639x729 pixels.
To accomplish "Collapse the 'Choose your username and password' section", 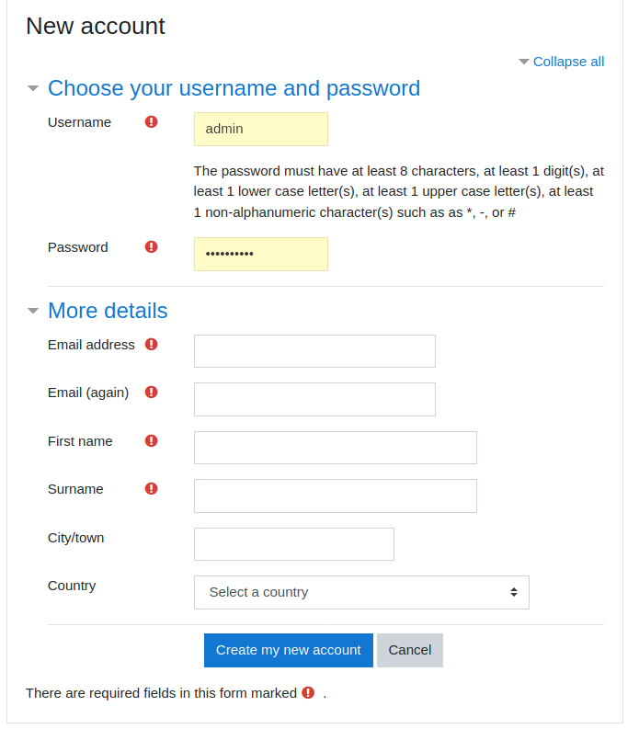I will tap(234, 88).
